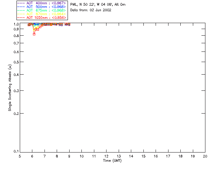The height and width of the screenshot is (169, 211).
Task: Click y-axis tick label 0.7
Action: [x=16, y=43]
